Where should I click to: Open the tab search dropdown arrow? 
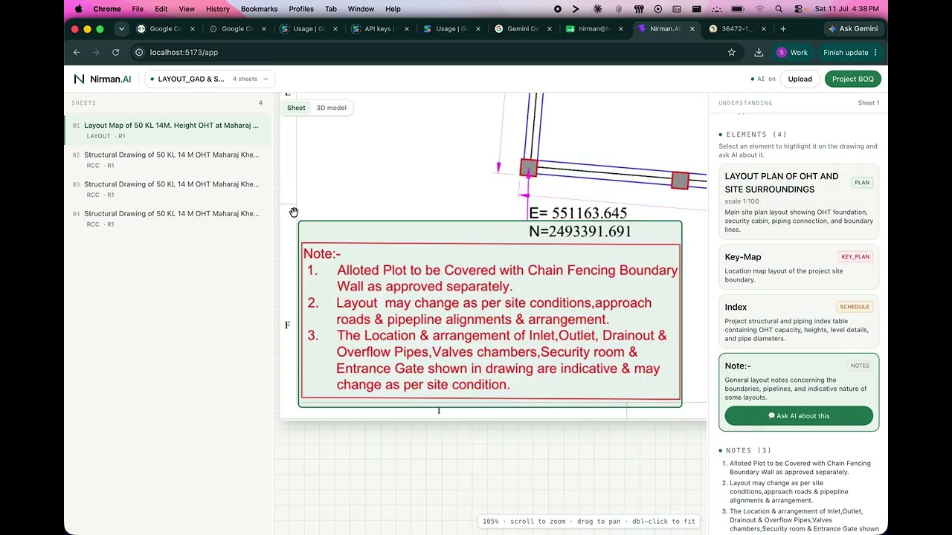coord(121,29)
